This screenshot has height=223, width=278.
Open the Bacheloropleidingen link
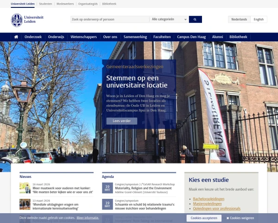208,199
